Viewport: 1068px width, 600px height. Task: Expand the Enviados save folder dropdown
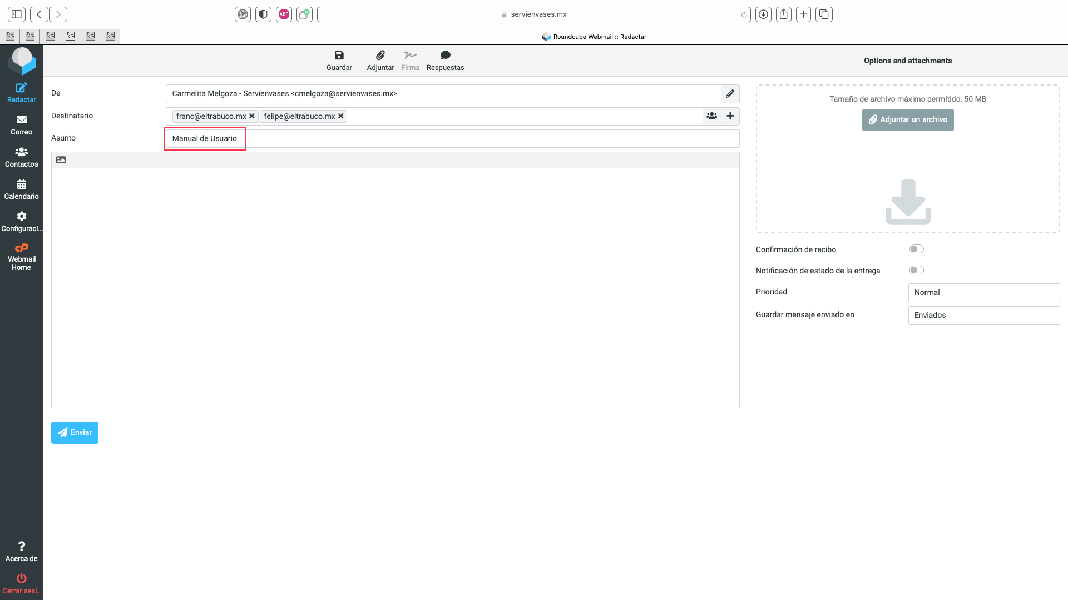click(x=983, y=315)
